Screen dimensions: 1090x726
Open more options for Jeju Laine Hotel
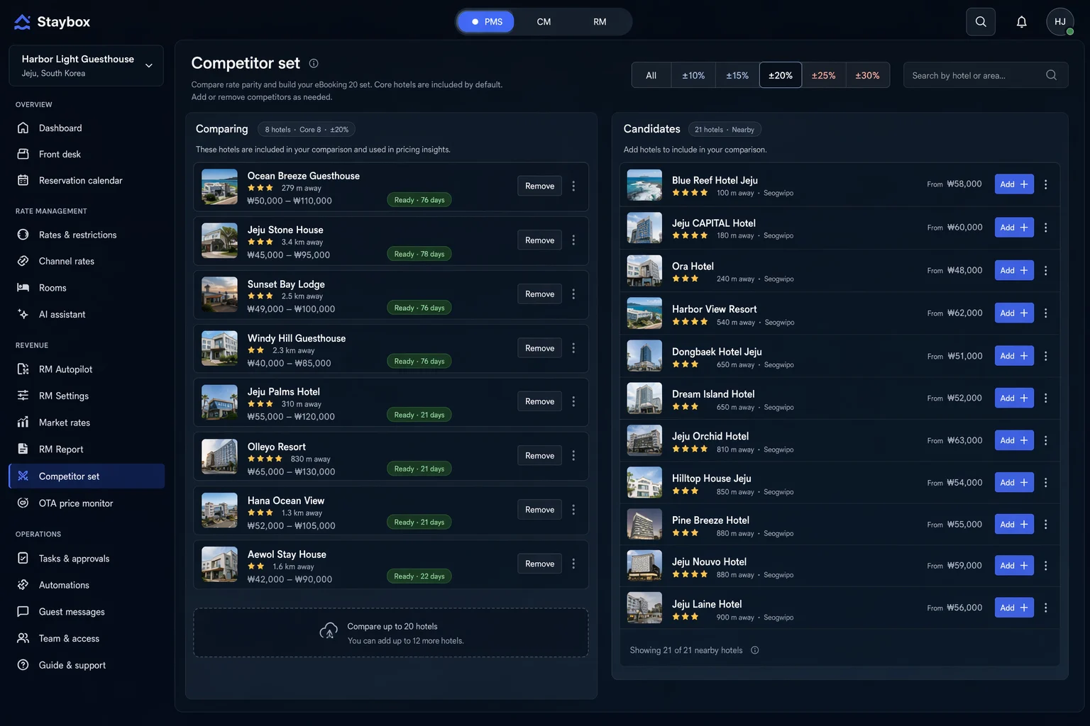1045,608
